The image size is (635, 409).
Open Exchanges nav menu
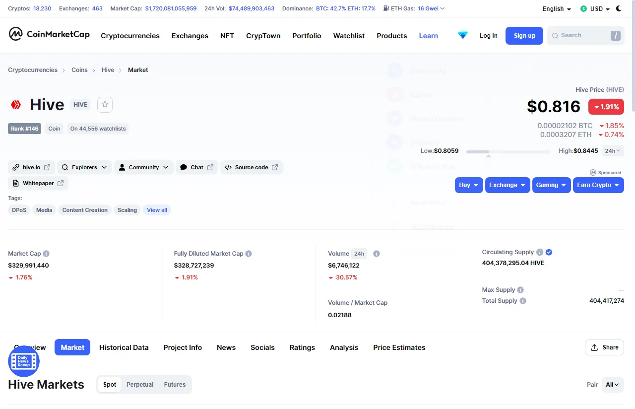click(x=190, y=36)
